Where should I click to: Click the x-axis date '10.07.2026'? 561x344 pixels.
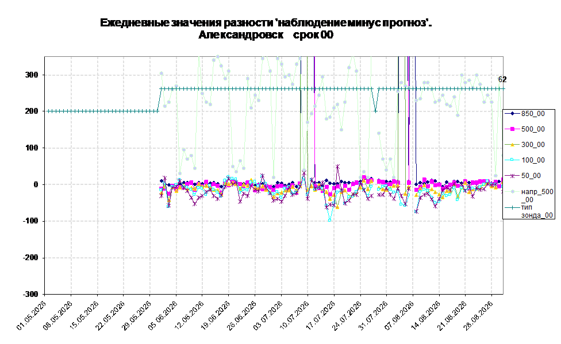point(294,315)
